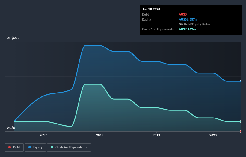Click the AU$65m y-axis label
The width and height of the screenshot is (246, 157).
(x=13, y=38)
